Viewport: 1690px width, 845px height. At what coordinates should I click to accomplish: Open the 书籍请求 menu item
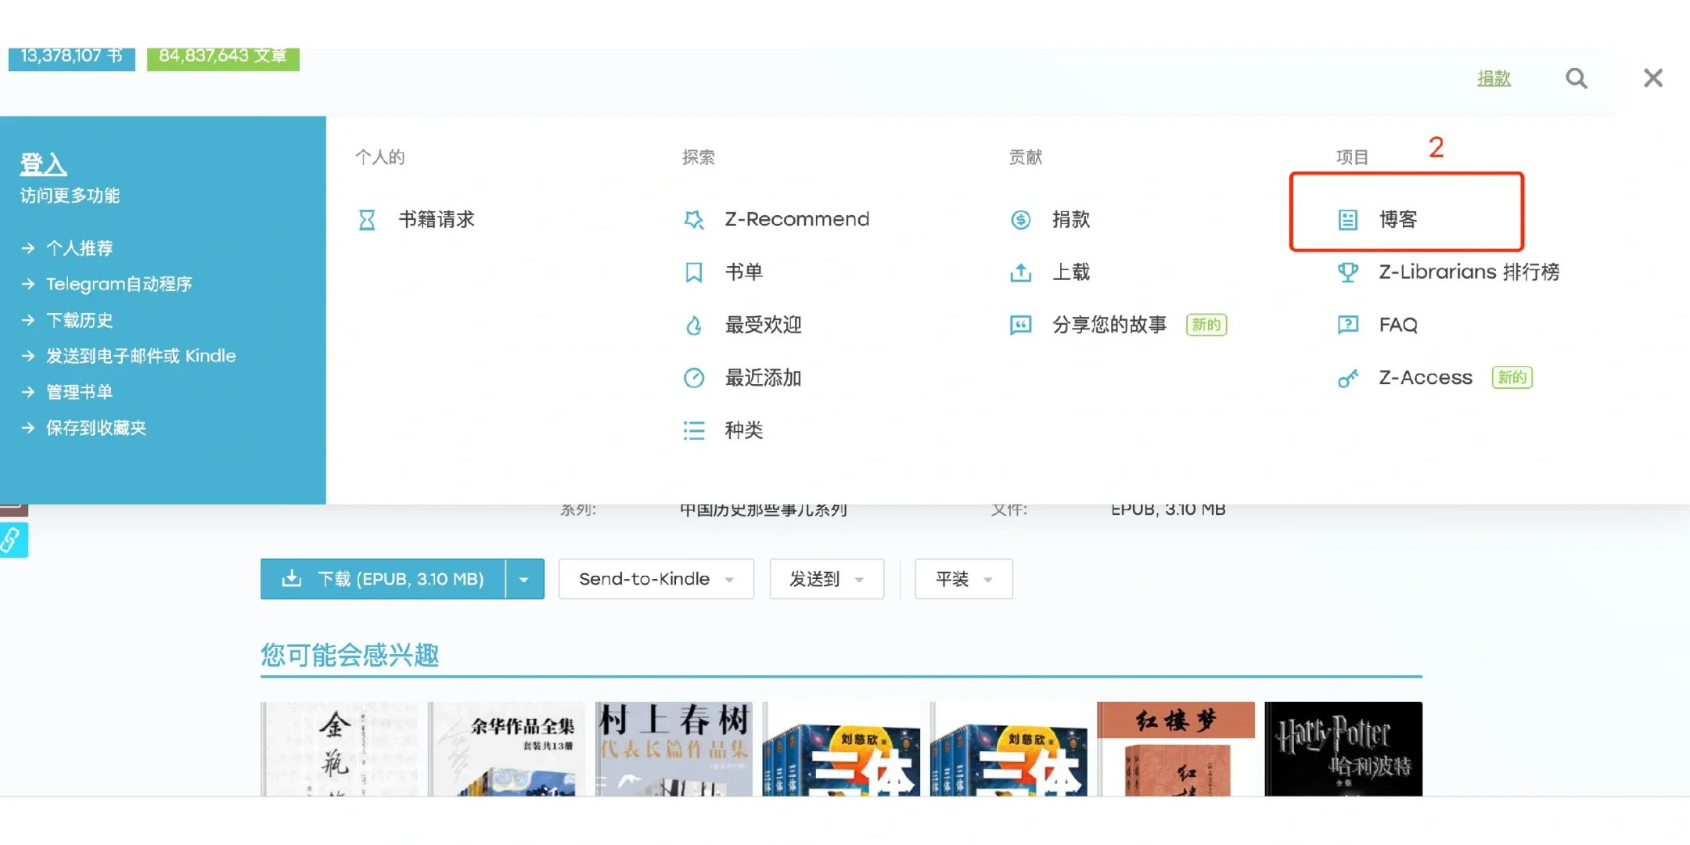tap(436, 220)
